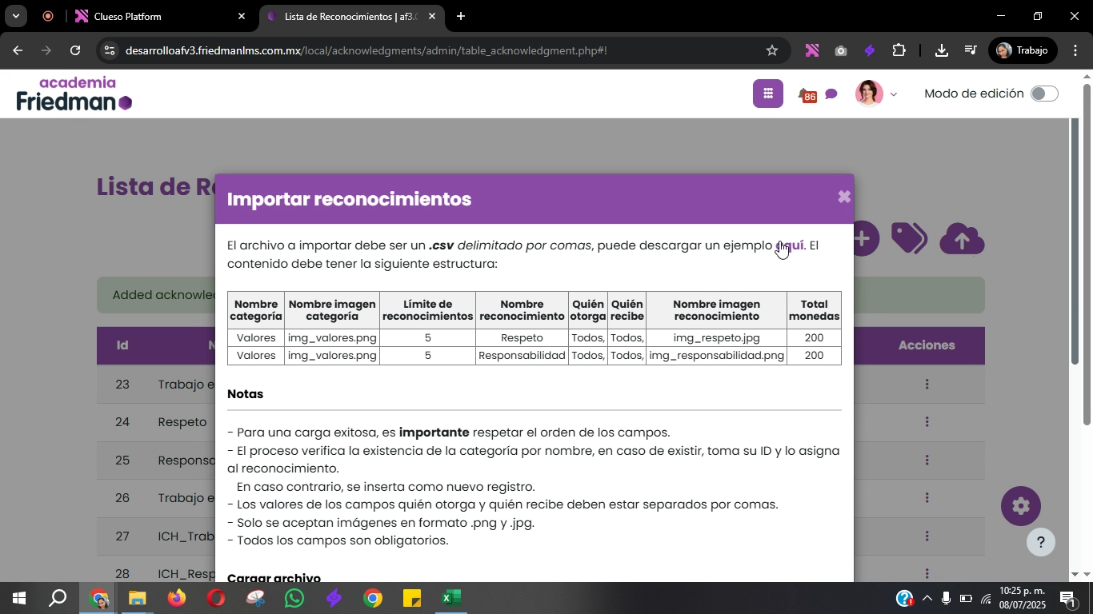Open Opera from the taskbar
The height and width of the screenshot is (614, 1093).
pos(216,598)
